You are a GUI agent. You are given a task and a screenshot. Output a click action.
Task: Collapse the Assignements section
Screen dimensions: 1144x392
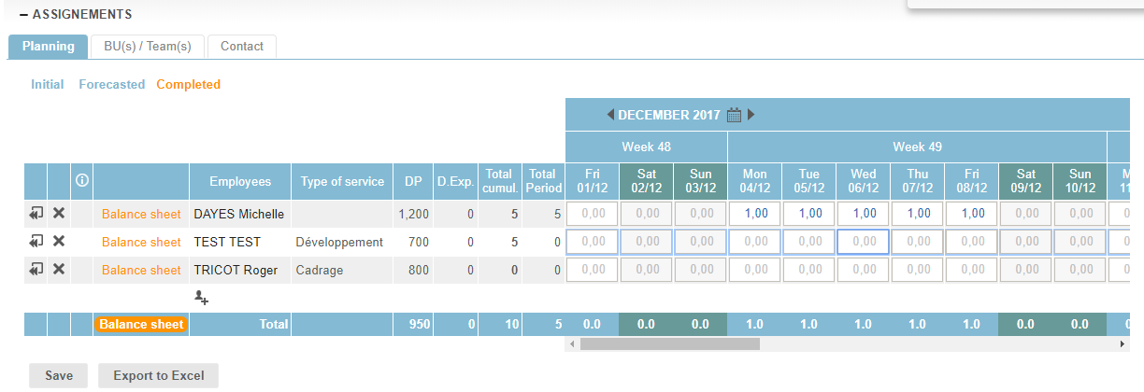point(23,15)
